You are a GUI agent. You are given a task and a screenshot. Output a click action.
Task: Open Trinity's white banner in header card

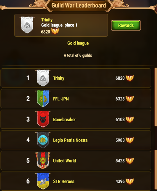pyautogui.click(x=27, y=25)
